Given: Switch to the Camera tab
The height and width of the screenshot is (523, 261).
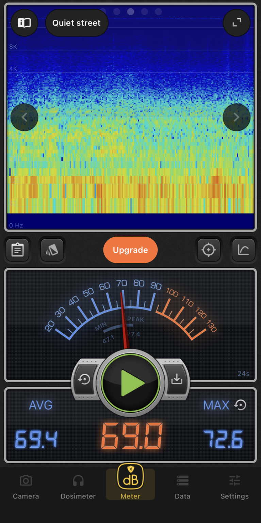Looking at the screenshot, I should [26, 487].
